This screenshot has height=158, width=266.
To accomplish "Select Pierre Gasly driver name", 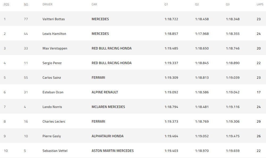I will click(x=52, y=136).
